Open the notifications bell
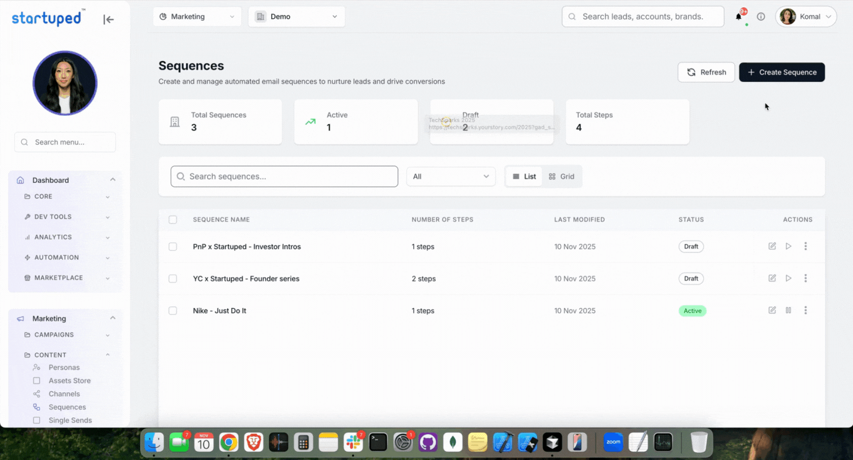Screen dimensions: 853x460 (739, 17)
